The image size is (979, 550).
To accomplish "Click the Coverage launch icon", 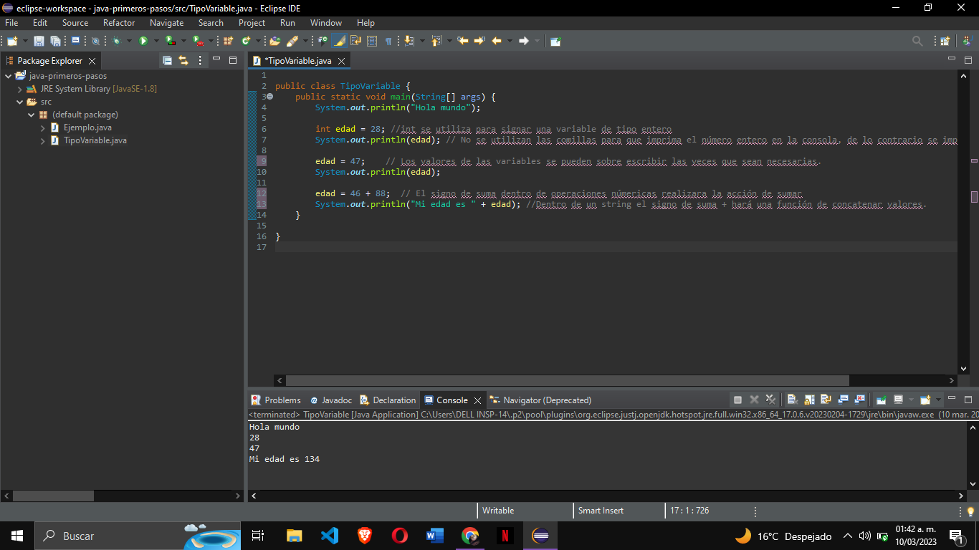I will 170,41.
